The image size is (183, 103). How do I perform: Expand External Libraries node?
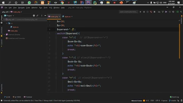pyautogui.click(x=5, y=35)
